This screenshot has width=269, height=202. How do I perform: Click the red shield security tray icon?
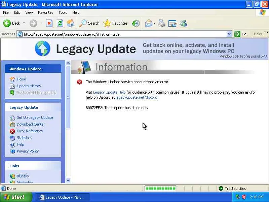244,197
